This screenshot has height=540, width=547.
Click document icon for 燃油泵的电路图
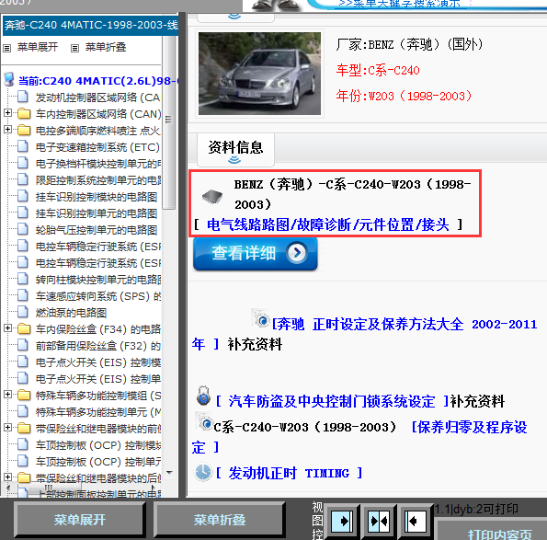(23, 312)
